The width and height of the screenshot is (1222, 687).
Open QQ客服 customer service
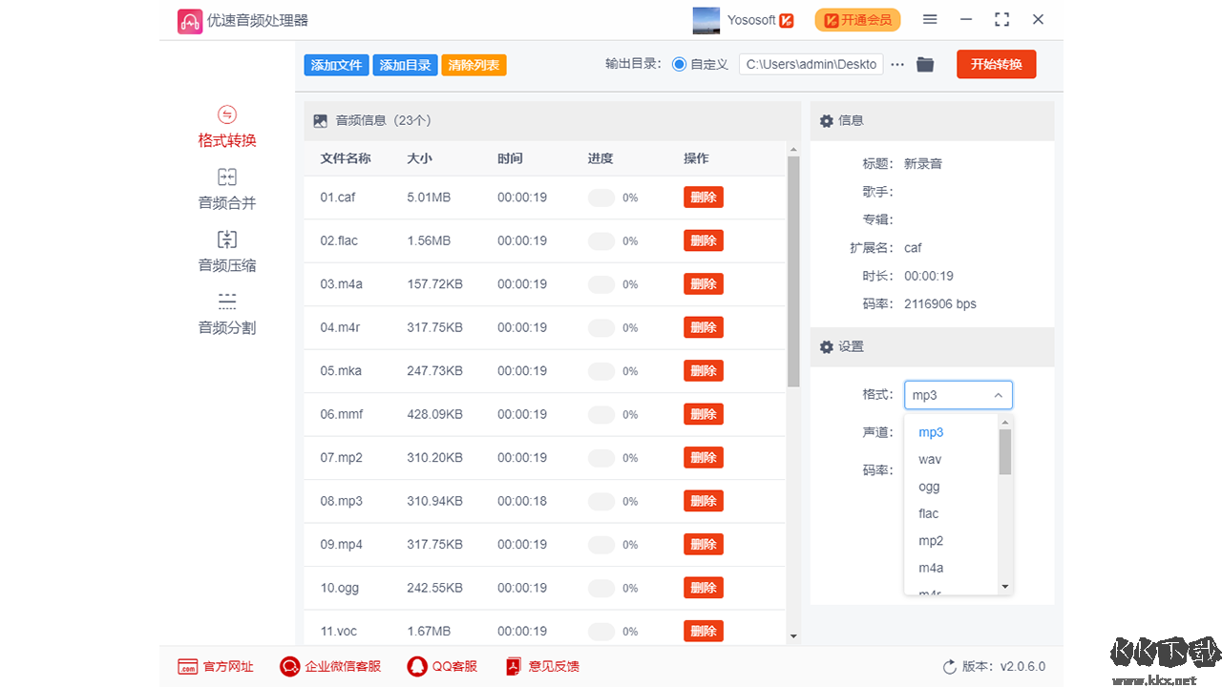(442, 666)
